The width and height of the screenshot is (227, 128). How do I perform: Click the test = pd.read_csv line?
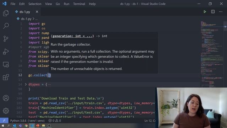point(92,112)
